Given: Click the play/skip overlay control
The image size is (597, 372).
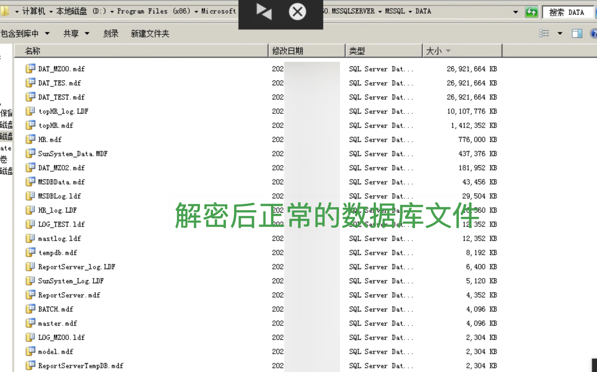Looking at the screenshot, I should pos(264,12).
